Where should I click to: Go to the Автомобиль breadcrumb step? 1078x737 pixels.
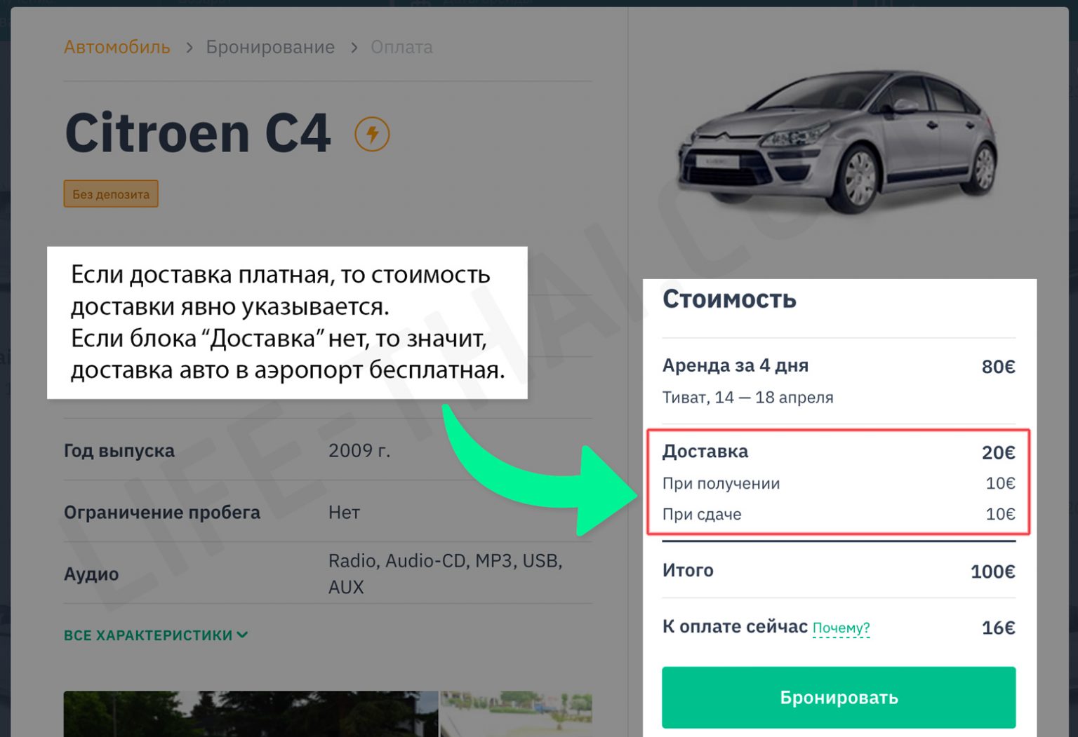click(117, 47)
